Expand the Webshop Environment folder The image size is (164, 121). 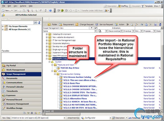coord(47,34)
